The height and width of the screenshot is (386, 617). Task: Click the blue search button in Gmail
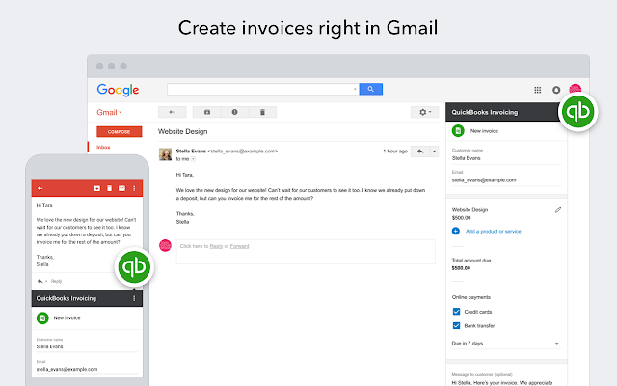(x=370, y=89)
